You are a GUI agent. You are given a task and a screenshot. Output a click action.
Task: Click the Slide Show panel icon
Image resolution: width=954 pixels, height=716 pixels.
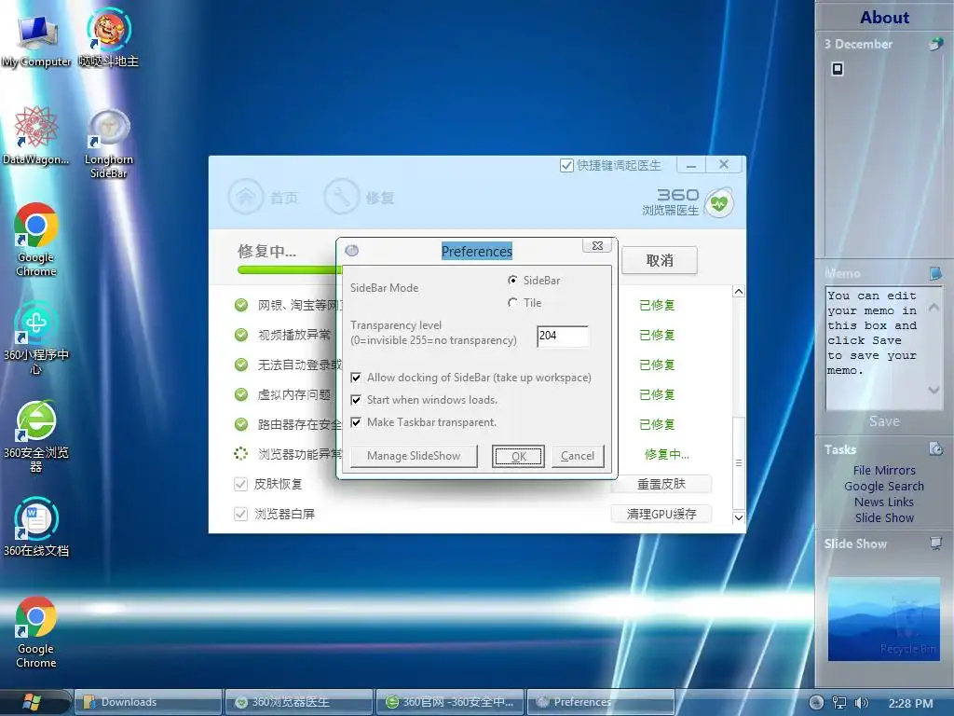point(935,543)
